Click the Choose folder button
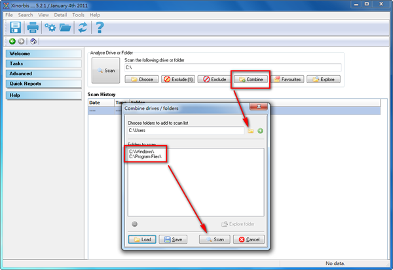 click(x=141, y=79)
